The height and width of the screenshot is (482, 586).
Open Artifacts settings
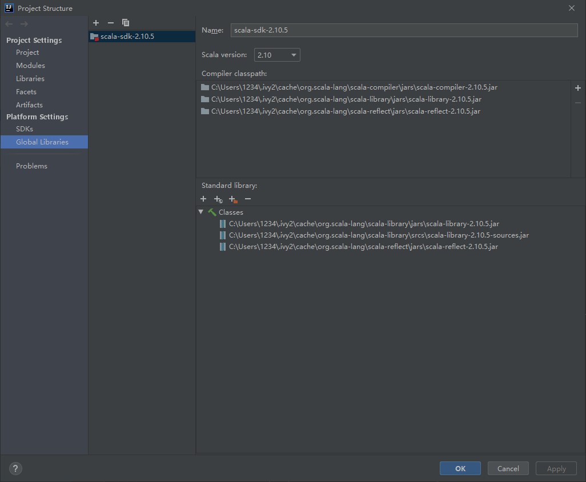29,105
